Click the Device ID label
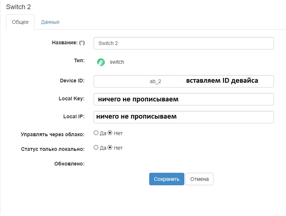This screenshot has width=286, height=216. coord(72,81)
